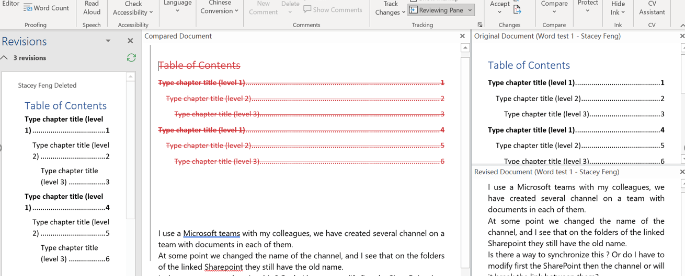Click the level 3 entry ending in 3 in Revisions pane
This screenshot has width=685, height=276.
(x=75, y=176)
